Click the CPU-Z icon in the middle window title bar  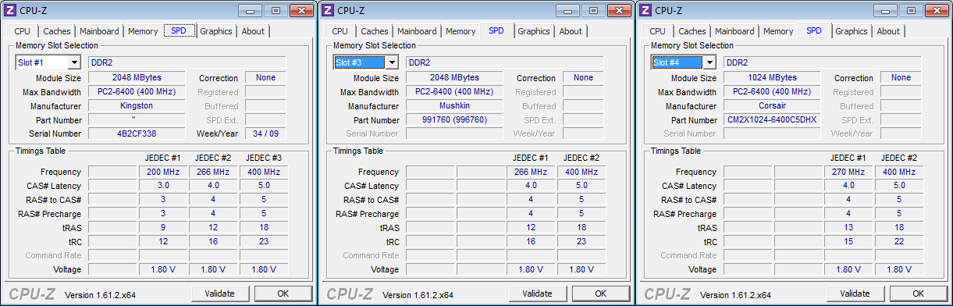pos(328,10)
